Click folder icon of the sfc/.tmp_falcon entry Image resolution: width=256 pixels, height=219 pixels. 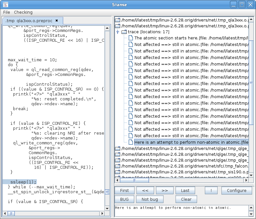118,166
